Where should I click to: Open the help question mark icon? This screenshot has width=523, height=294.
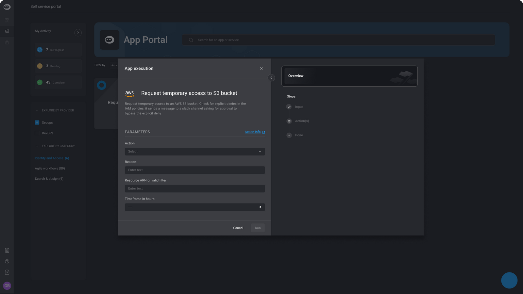click(x=7, y=261)
